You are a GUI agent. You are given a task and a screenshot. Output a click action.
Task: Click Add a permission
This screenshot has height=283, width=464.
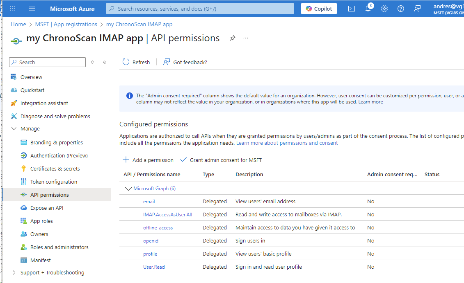(x=149, y=160)
